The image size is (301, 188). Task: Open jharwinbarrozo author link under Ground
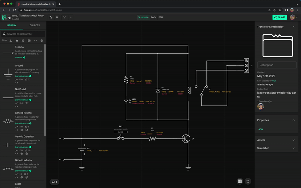[x=22, y=76]
